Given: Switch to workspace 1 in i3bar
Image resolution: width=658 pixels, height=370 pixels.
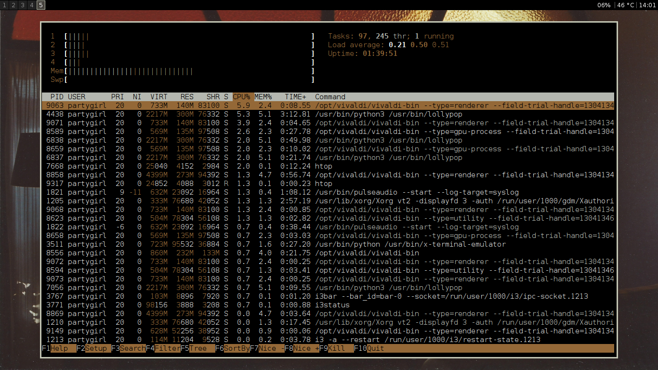Looking at the screenshot, I should (x=4, y=5).
